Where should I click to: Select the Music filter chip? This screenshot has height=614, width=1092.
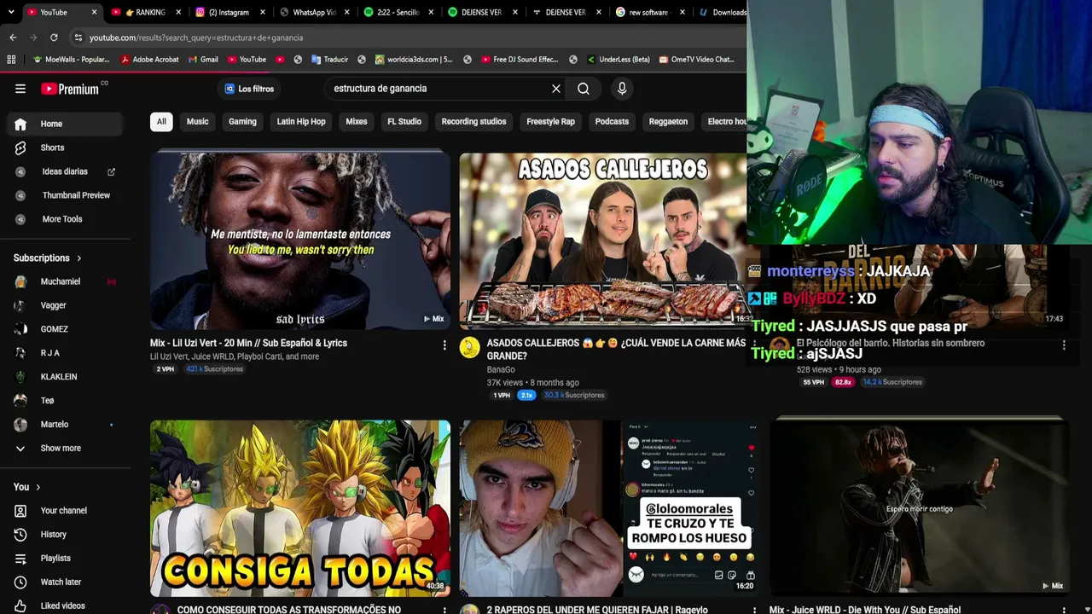(x=197, y=122)
